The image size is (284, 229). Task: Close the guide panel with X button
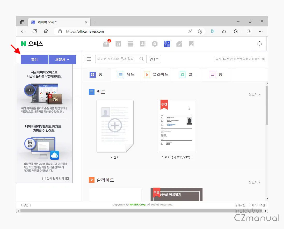(x=67, y=179)
